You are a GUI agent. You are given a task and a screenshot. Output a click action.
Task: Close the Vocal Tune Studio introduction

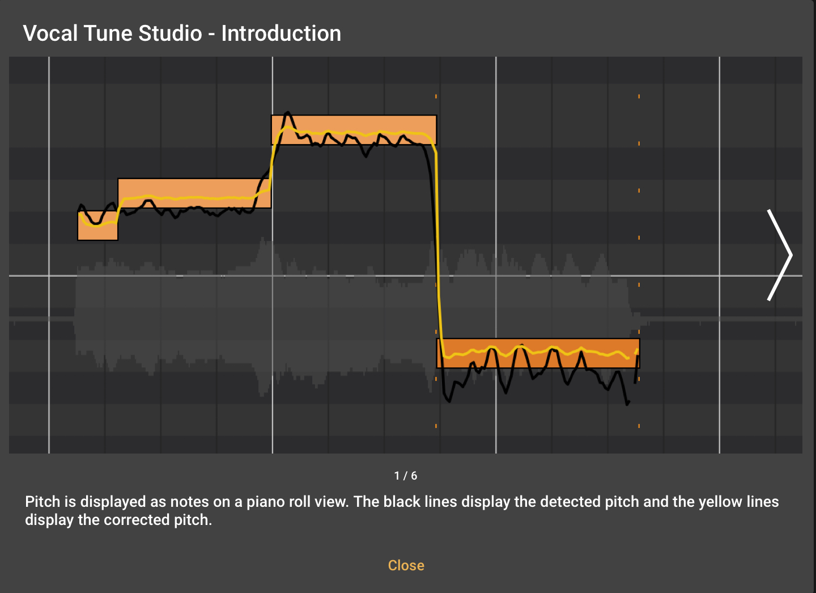(x=406, y=565)
